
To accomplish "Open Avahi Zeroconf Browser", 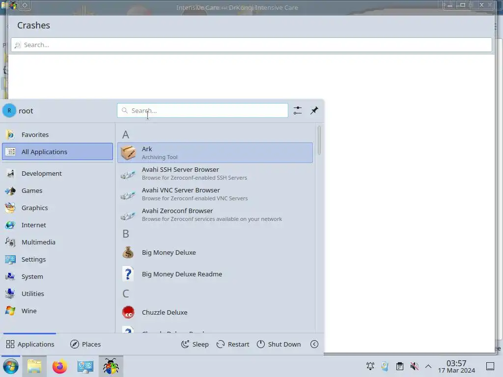I will tap(215, 215).
